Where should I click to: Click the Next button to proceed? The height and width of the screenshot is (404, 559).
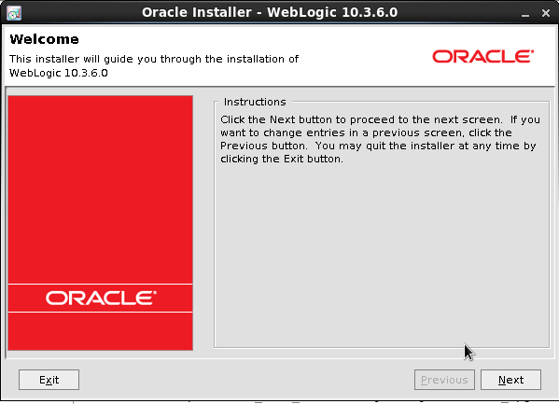(510, 380)
